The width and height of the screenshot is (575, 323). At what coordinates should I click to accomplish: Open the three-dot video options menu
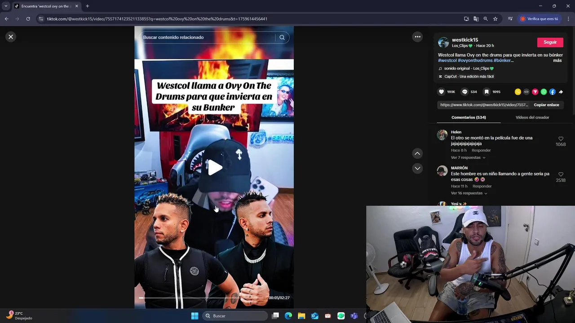click(417, 37)
